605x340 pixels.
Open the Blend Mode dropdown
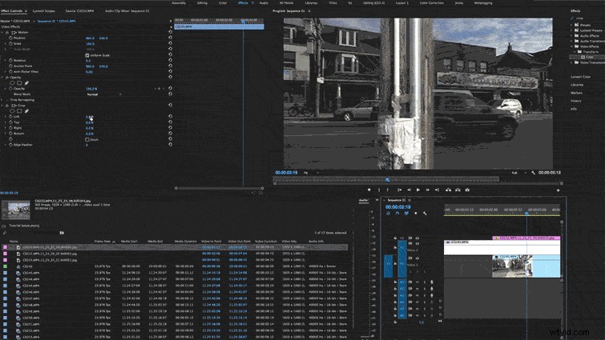point(103,94)
